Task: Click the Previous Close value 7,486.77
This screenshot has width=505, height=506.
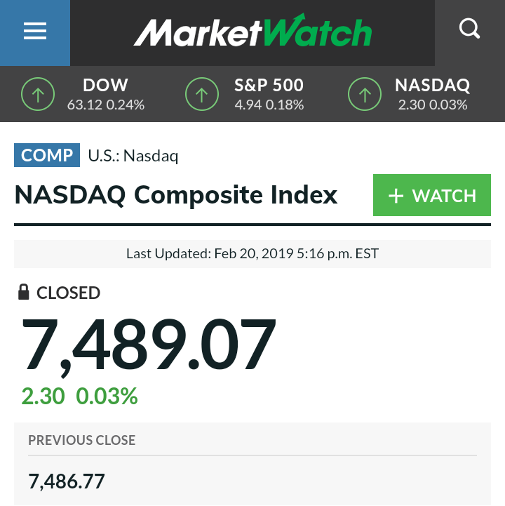Action: point(67,481)
